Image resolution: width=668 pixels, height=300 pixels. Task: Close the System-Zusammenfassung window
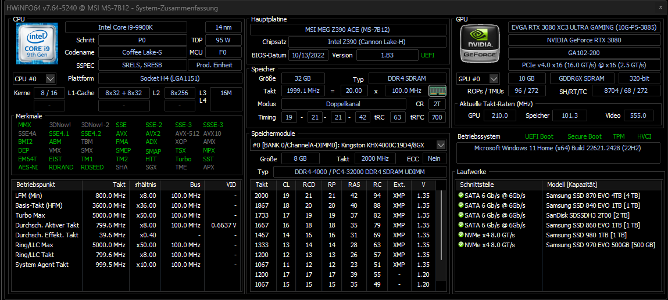point(660,8)
